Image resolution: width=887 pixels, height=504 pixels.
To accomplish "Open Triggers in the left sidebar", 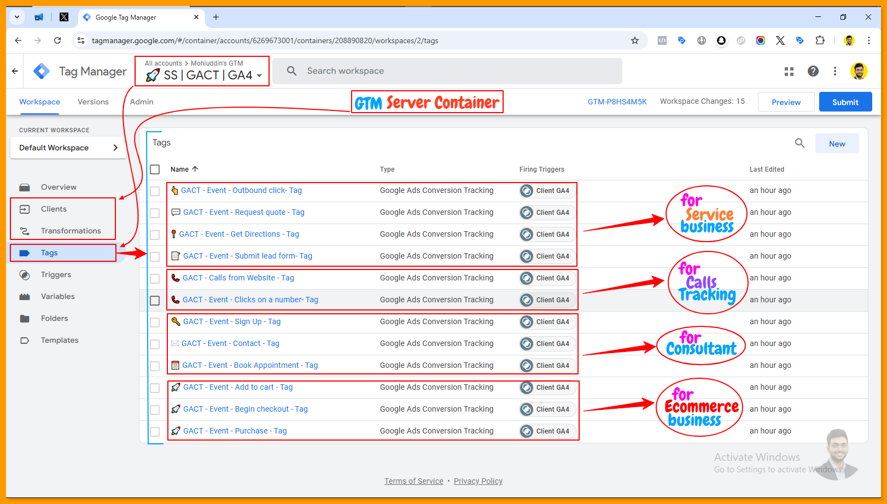I will (56, 274).
